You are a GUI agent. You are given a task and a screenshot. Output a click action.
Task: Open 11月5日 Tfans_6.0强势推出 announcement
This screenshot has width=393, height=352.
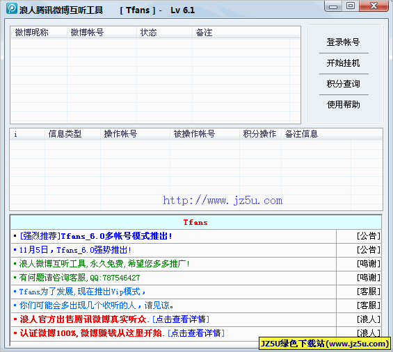[75, 250]
